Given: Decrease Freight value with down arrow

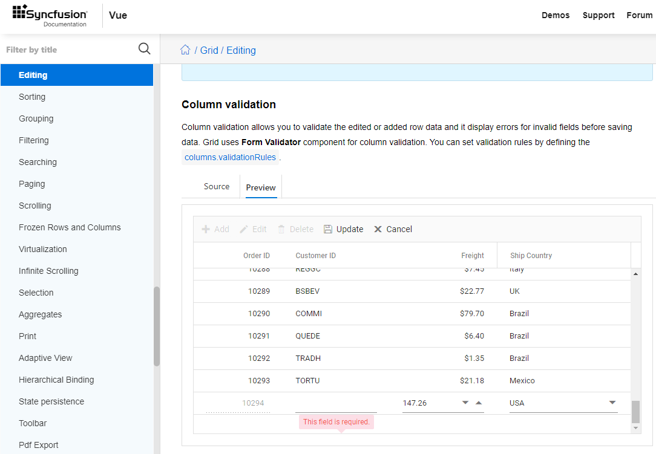Looking at the screenshot, I should tap(465, 403).
